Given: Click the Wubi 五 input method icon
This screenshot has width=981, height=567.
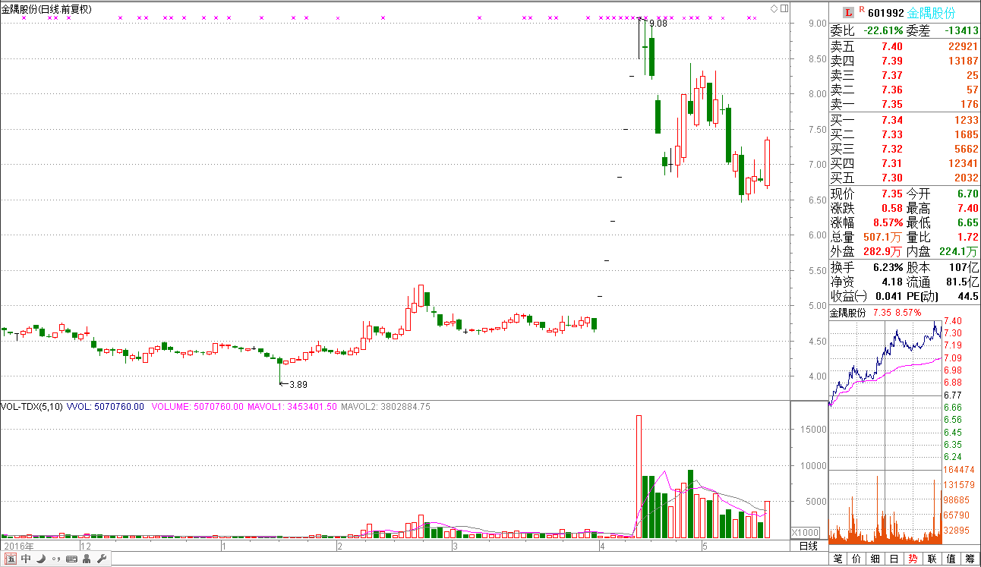Looking at the screenshot, I should point(10,559).
